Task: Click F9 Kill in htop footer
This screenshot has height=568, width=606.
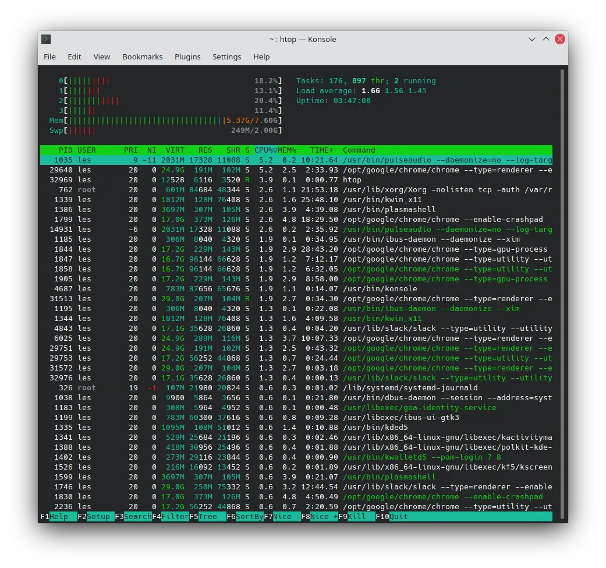Action: [357, 517]
